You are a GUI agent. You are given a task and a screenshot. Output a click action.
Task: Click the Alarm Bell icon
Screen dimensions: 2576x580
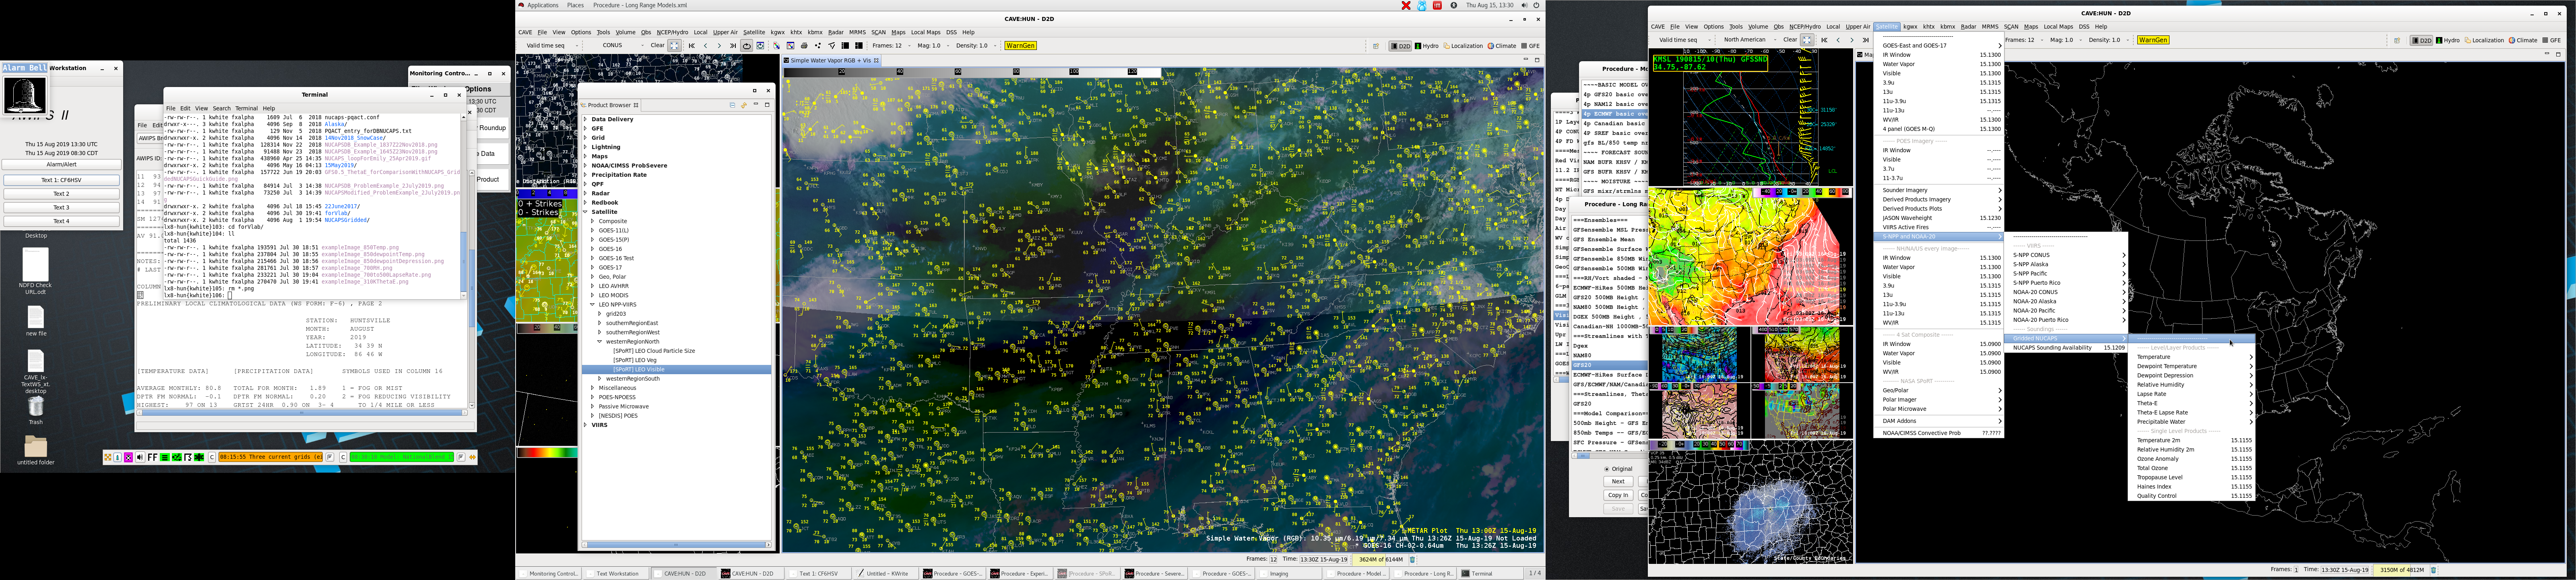click(25, 95)
